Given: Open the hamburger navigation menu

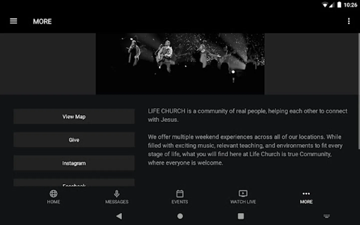Looking at the screenshot, I should [x=13, y=21].
